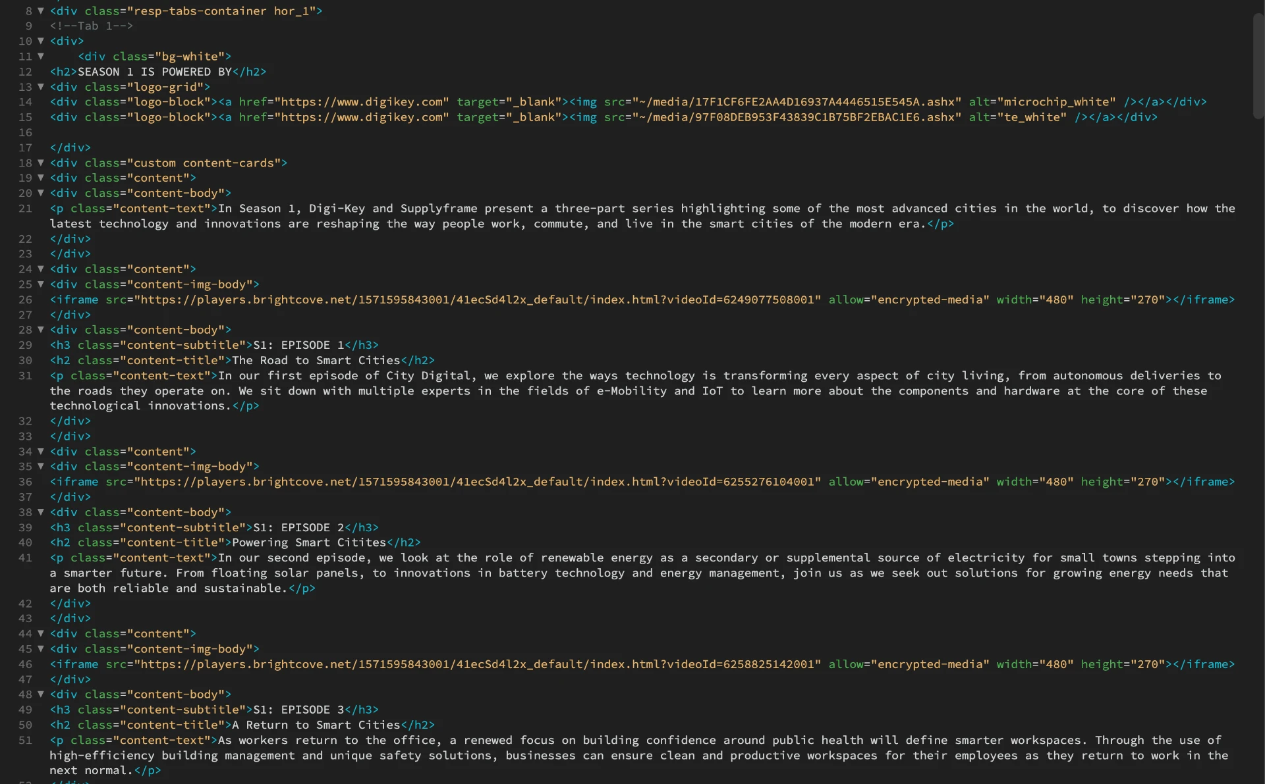Viewport: 1265px width, 784px height.
Task: Click line number 31 in the gutter
Action: (x=25, y=376)
